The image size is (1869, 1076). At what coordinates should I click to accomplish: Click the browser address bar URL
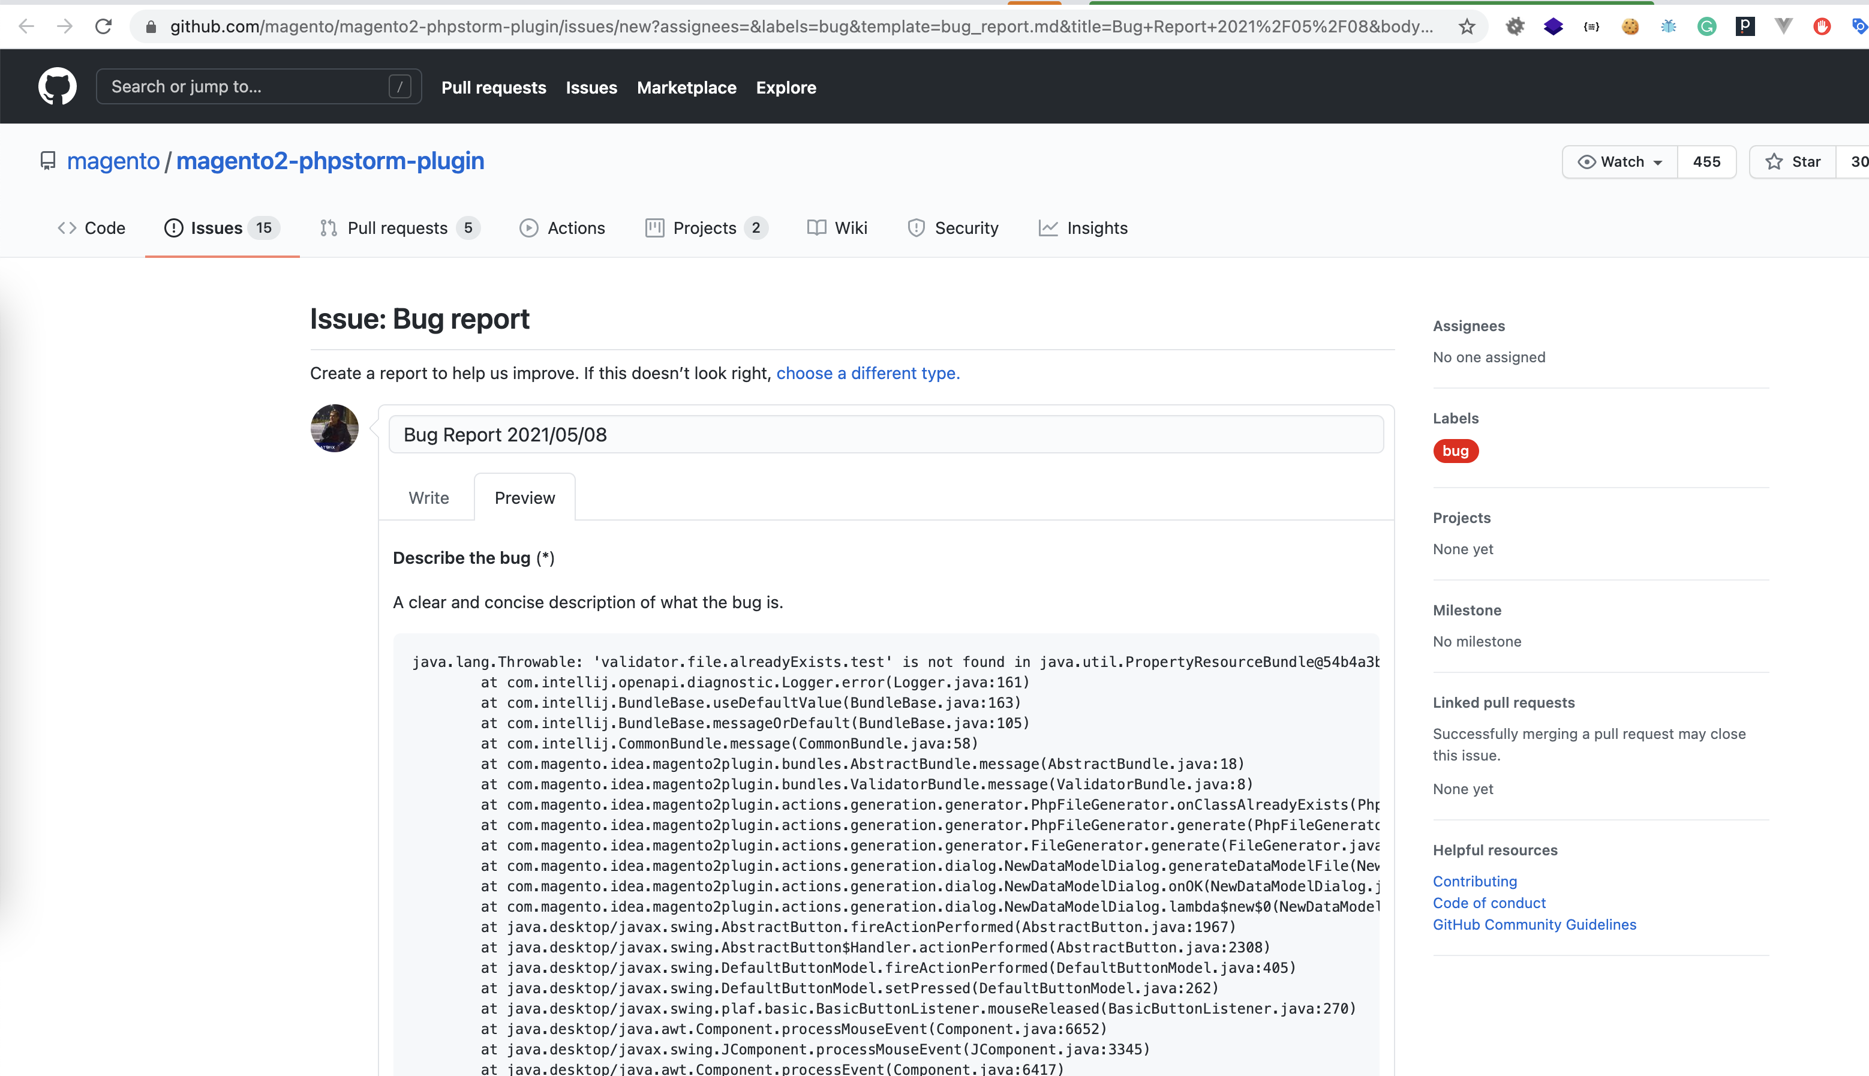click(x=801, y=28)
